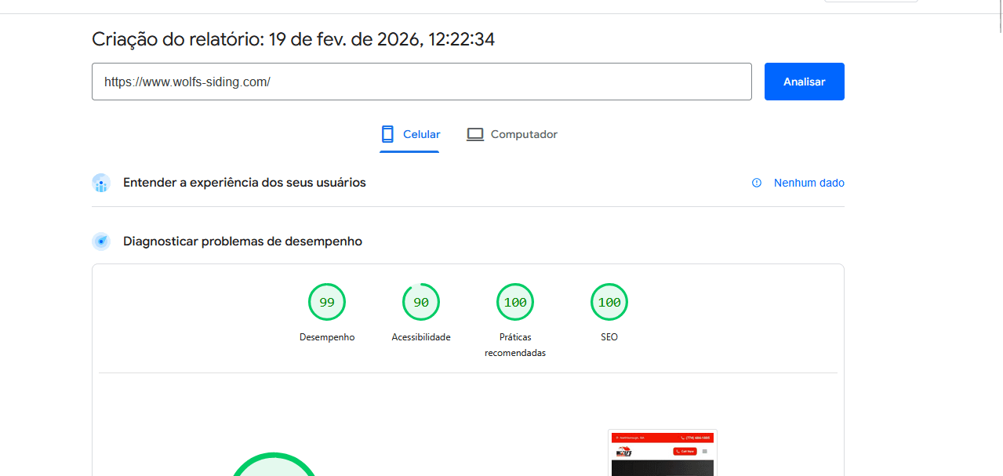This screenshot has width=1003, height=476.
Task: Select the Desempenho score gauge showing 99
Action: [x=327, y=302]
